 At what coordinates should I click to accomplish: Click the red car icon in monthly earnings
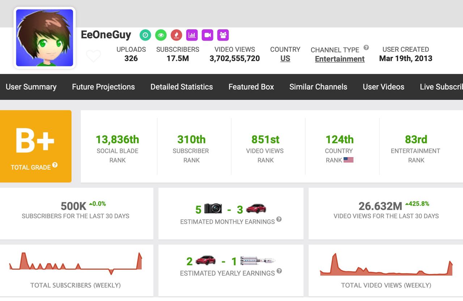(256, 208)
